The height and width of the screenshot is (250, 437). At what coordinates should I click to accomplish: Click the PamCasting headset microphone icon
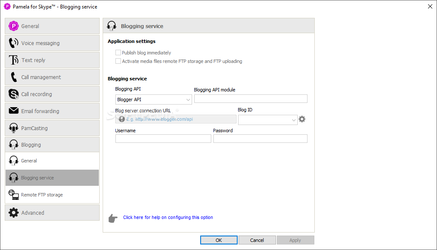pos(13,128)
